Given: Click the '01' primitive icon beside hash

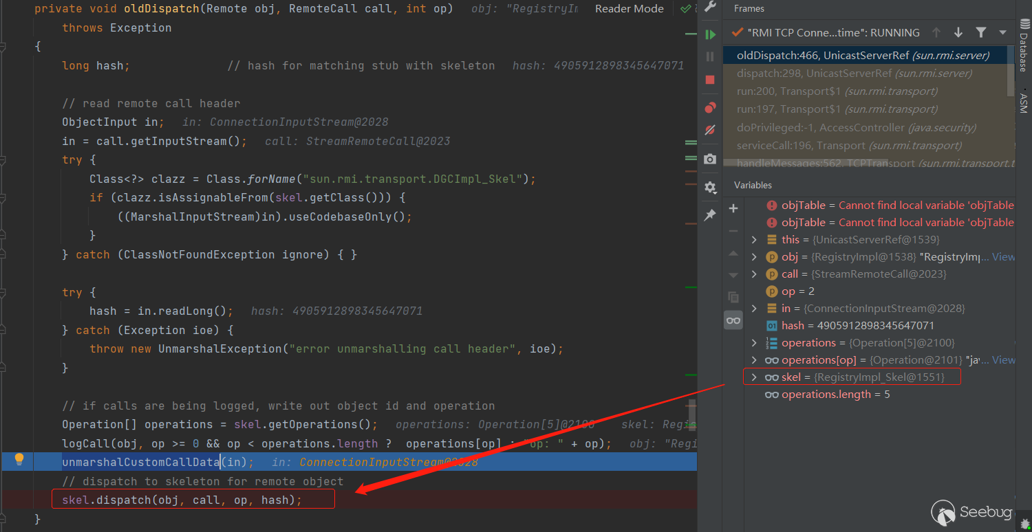Looking at the screenshot, I should [772, 326].
